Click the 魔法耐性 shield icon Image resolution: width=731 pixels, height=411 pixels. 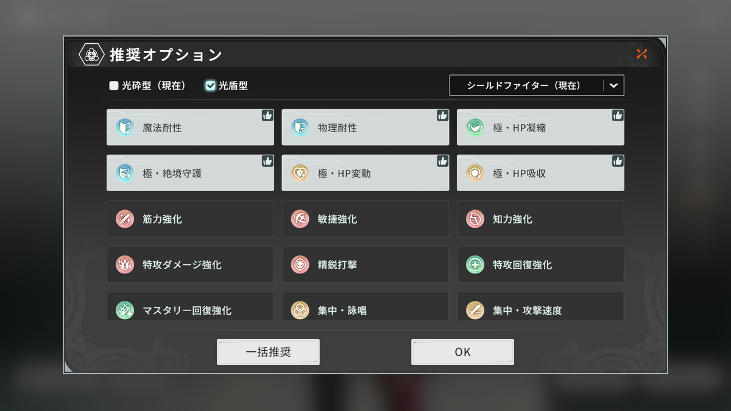tap(125, 128)
